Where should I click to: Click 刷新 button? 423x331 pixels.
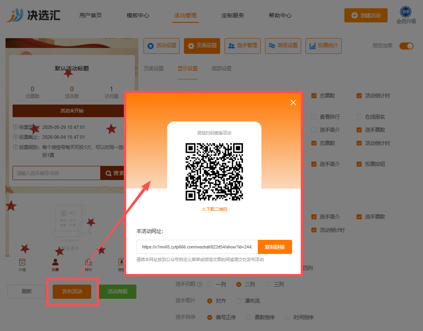[26, 292]
